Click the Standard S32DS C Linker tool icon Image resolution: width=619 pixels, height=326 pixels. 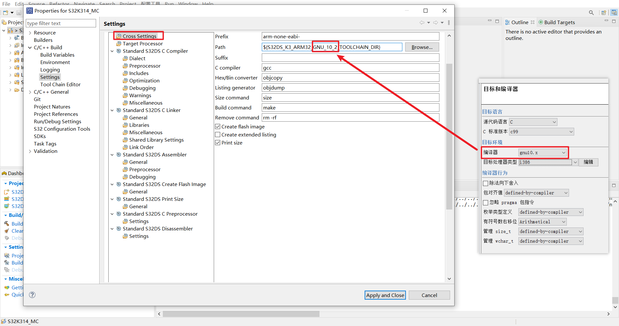point(119,110)
